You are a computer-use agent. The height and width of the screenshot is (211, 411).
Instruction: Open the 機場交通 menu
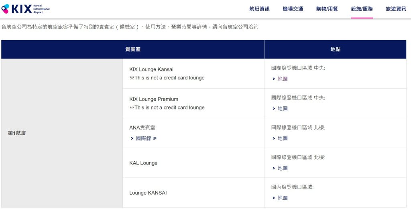click(x=293, y=9)
